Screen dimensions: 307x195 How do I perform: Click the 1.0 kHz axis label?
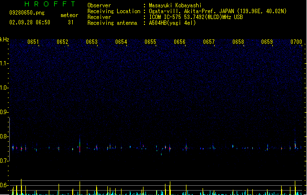(x=4, y=88)
